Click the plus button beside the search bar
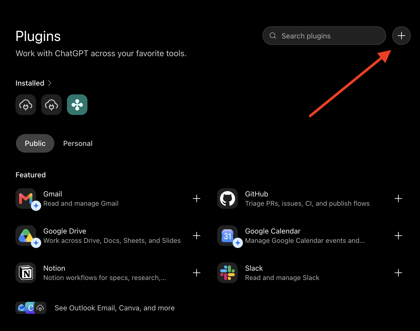This screenshot has width=420, height=331. point(401,36)
